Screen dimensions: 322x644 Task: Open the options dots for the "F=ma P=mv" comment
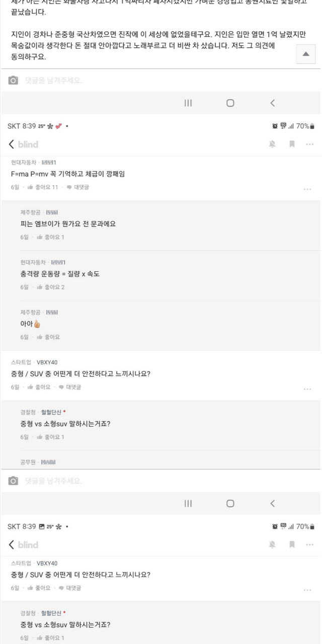pyautogui.click(x=307, y=189)
